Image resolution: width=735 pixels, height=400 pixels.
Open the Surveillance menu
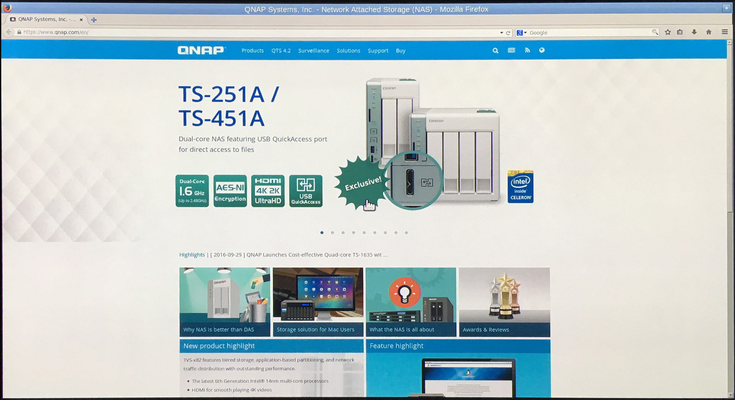point(314,51)
